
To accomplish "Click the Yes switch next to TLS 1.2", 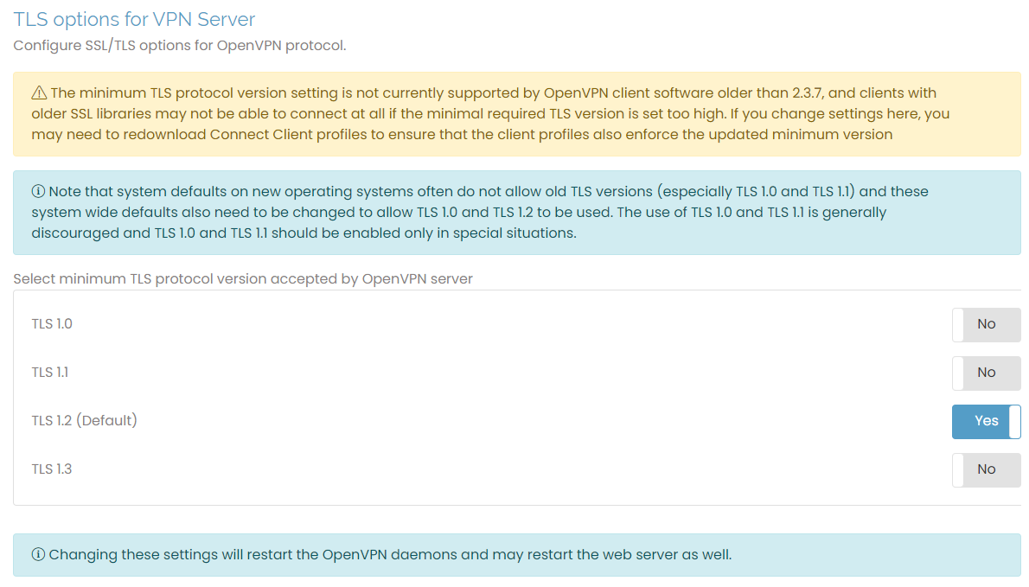I will tap(986, 421).
